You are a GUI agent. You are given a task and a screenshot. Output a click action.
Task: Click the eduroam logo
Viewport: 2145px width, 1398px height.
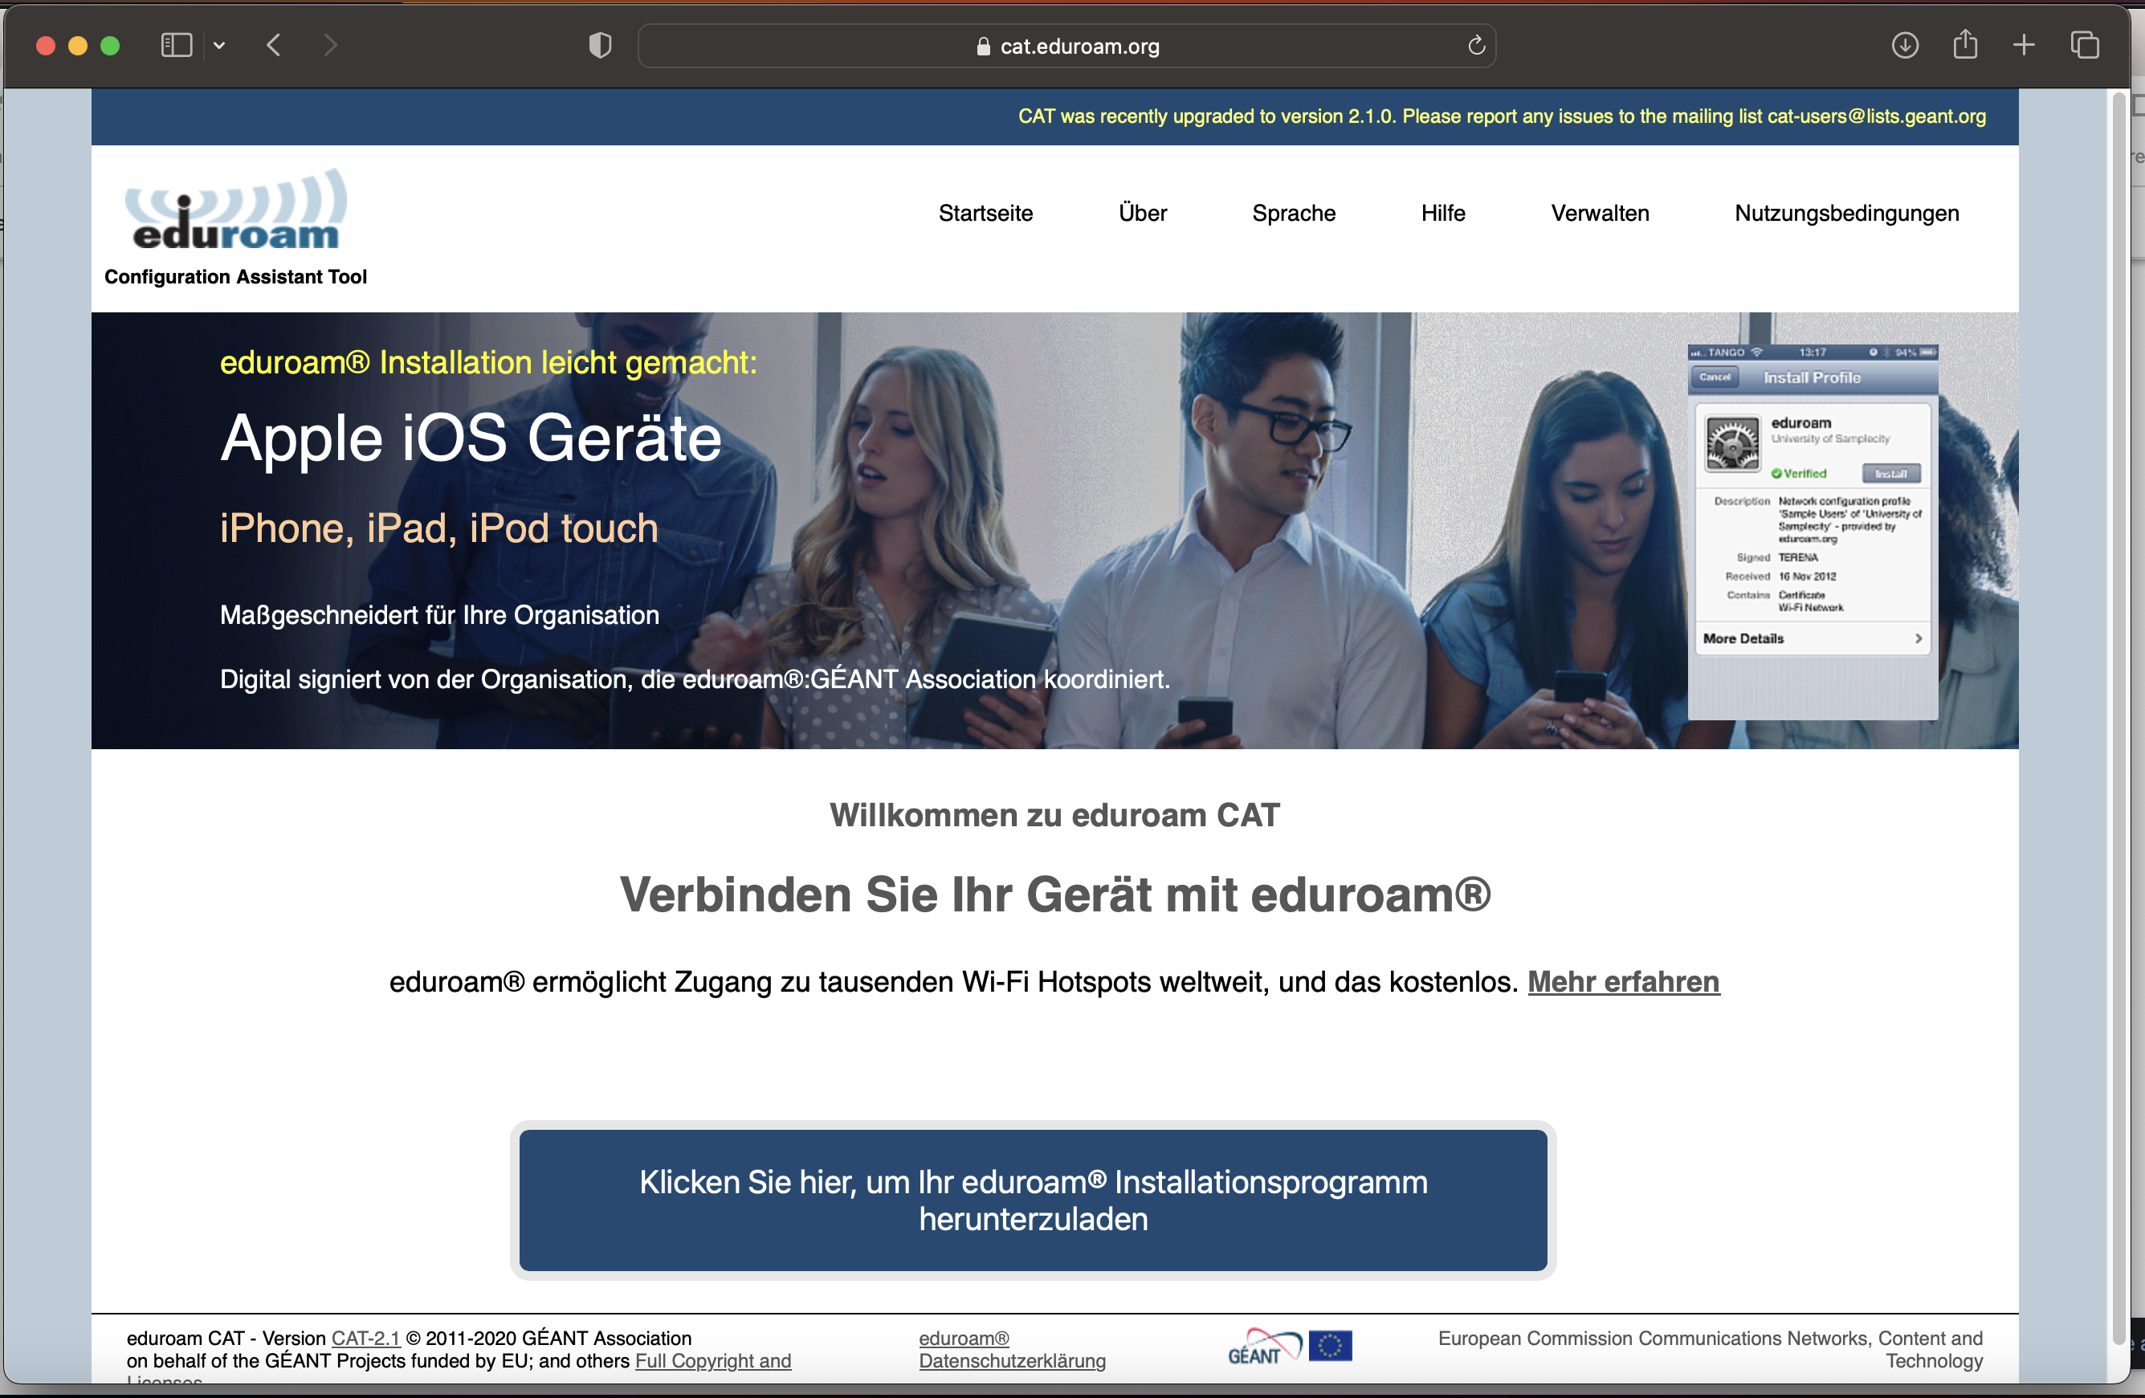[x=236, y=209]
